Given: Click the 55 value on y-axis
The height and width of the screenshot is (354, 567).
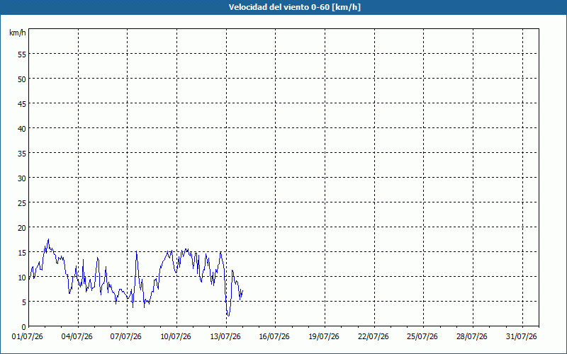Looking at the screenshot, I should pos(22,55).
